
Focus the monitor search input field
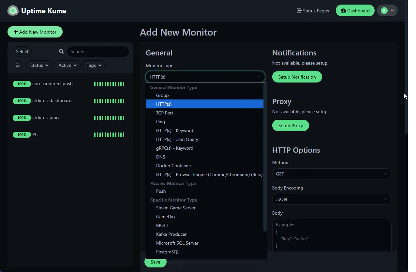tap(98, 52)
